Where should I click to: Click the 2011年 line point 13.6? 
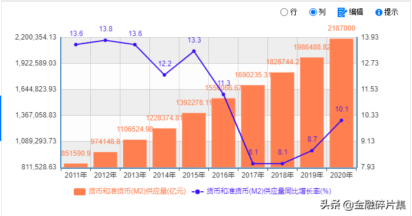76,45
